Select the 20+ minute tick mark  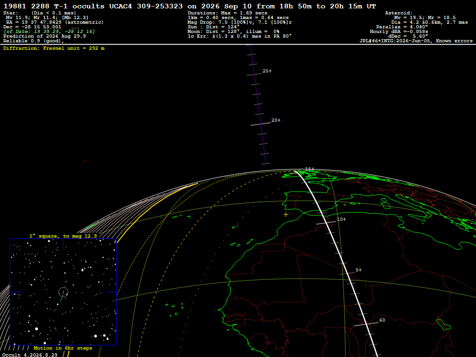260,124
